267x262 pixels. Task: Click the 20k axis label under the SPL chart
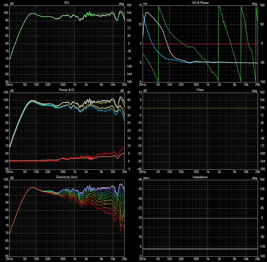click(x=124, y=85)
